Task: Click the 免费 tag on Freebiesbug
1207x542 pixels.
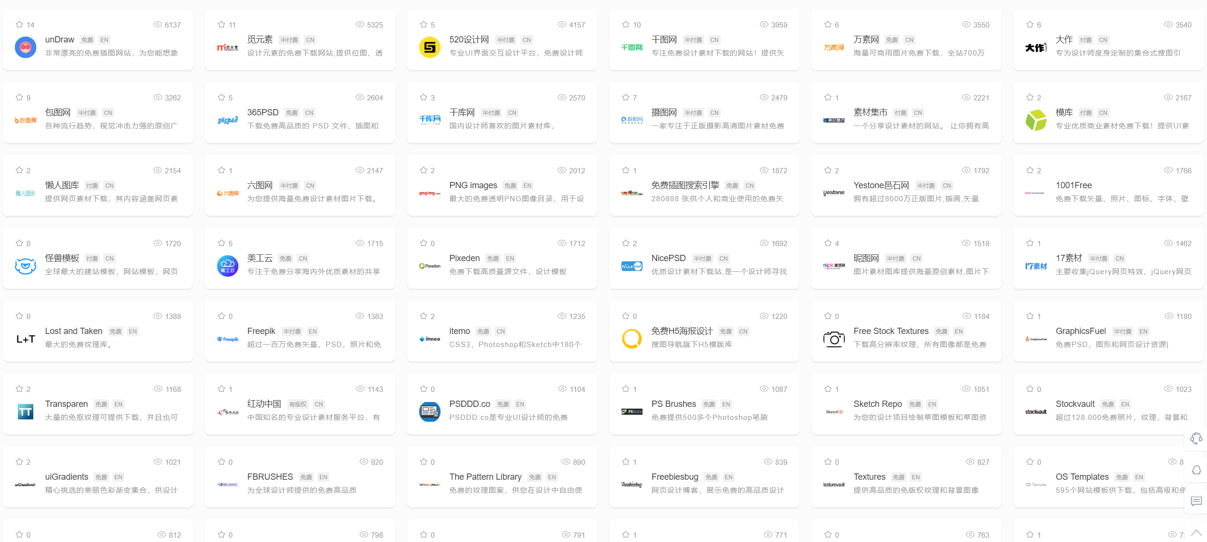Action: (712, 477)
